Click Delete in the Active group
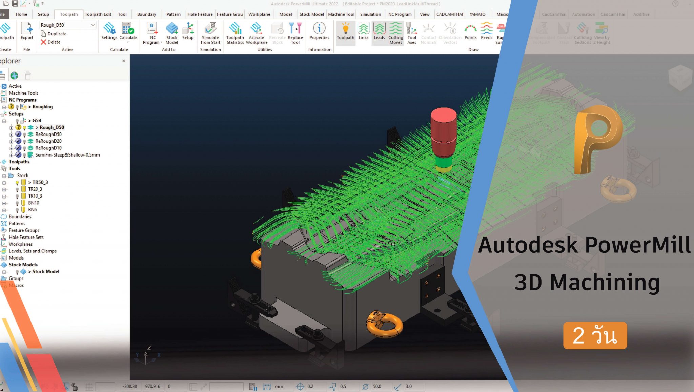Image resolution: width=694 pixels, height=392 pixels. pyautogui.click(x=53, y=42)
